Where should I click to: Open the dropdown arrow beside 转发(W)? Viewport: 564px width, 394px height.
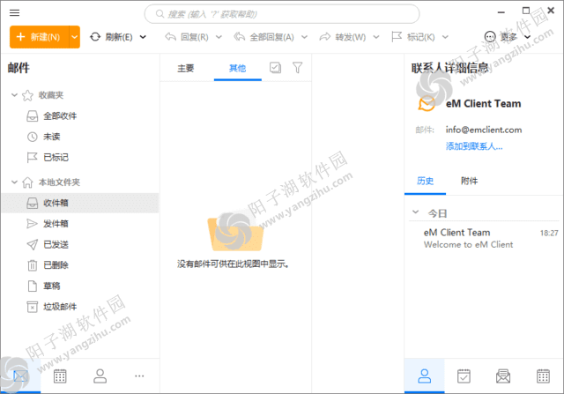[x=376, y=37]
